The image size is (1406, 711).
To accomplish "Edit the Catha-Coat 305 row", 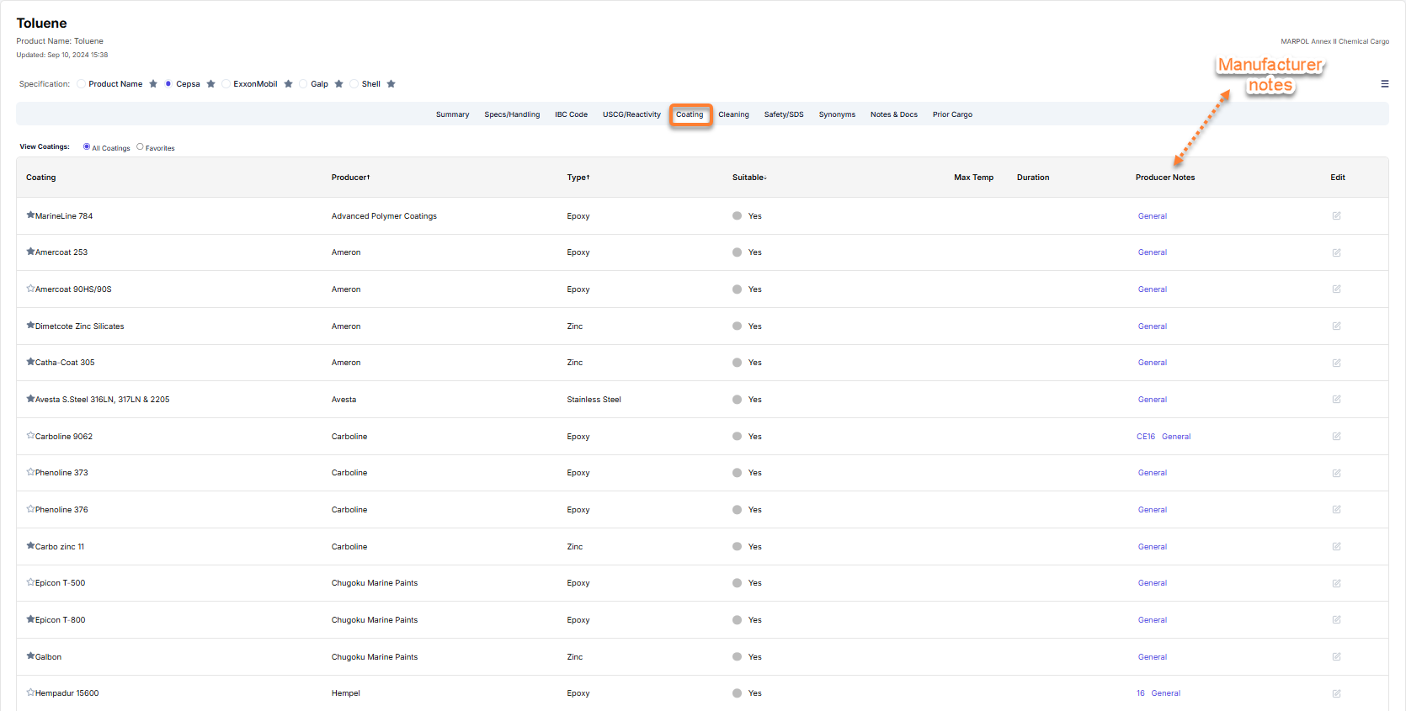I will point(1336,363).
